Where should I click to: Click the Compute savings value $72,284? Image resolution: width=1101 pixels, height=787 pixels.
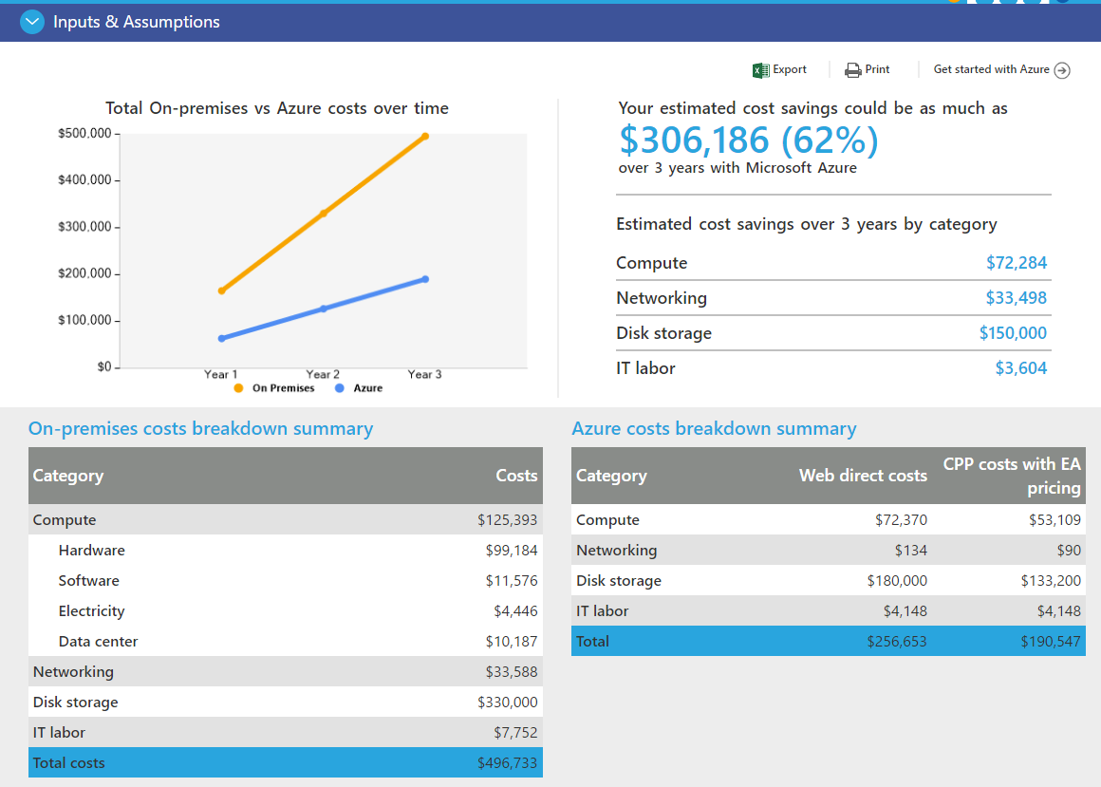pos(1016,263)
